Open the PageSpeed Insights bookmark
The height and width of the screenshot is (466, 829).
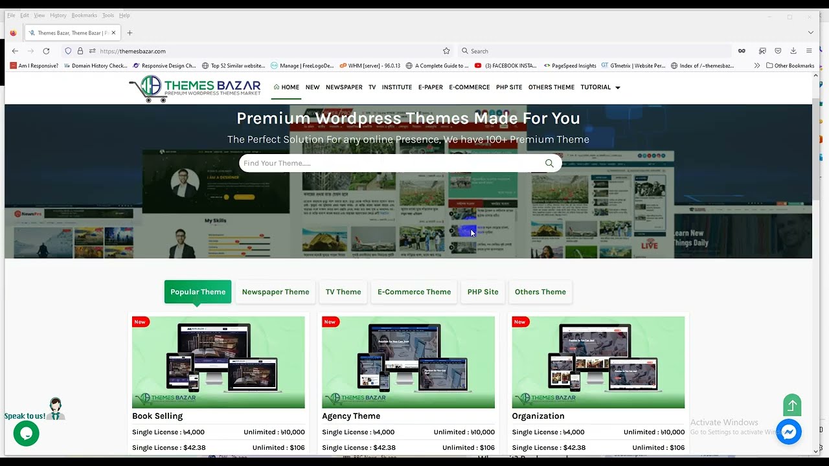pos(570,65)
